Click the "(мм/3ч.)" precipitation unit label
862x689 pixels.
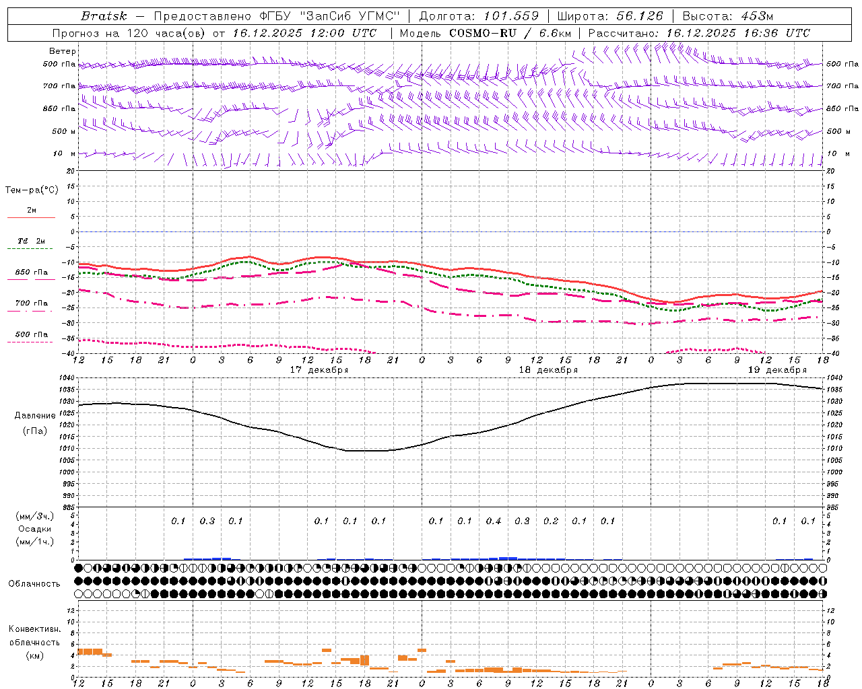point(34,516)
